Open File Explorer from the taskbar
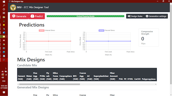 click(4, 17)
